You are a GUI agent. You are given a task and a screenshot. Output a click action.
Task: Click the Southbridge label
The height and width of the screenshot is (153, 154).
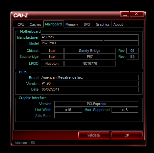pos(29,57)
